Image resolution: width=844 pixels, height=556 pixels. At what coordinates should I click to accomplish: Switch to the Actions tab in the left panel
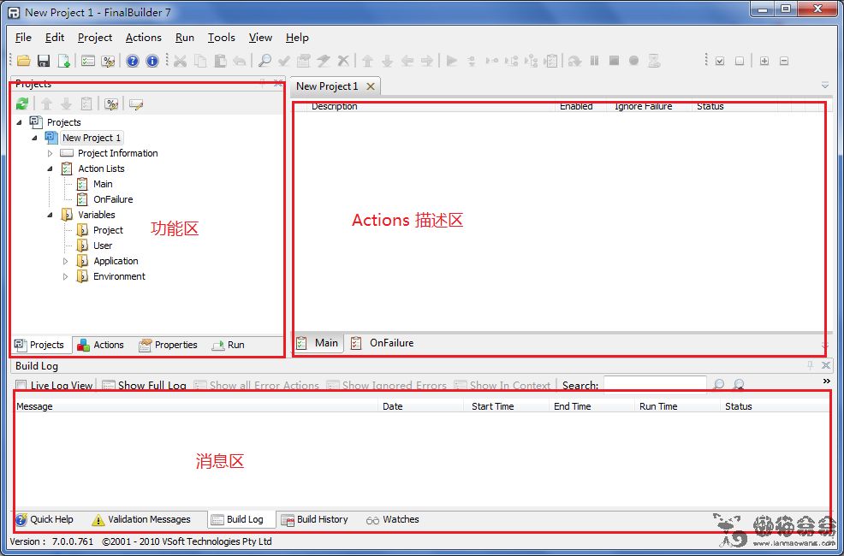(101, 346)
